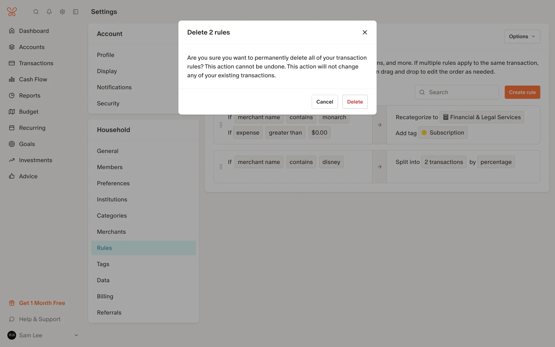Click the yellow Subscription tag swatch
This screenshot has width=555, height=347.
[x=424, y=133]
